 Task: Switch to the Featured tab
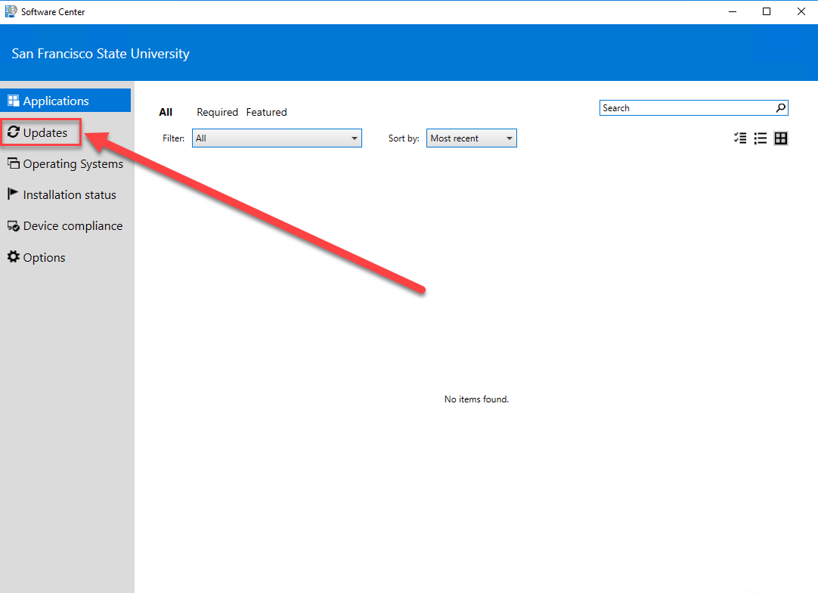[267, 112]
